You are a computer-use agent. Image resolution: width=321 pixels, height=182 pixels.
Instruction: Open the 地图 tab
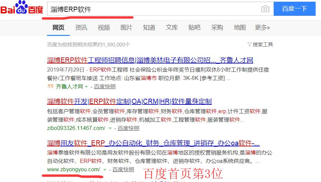pyautogui.click(x=240, y=28)
